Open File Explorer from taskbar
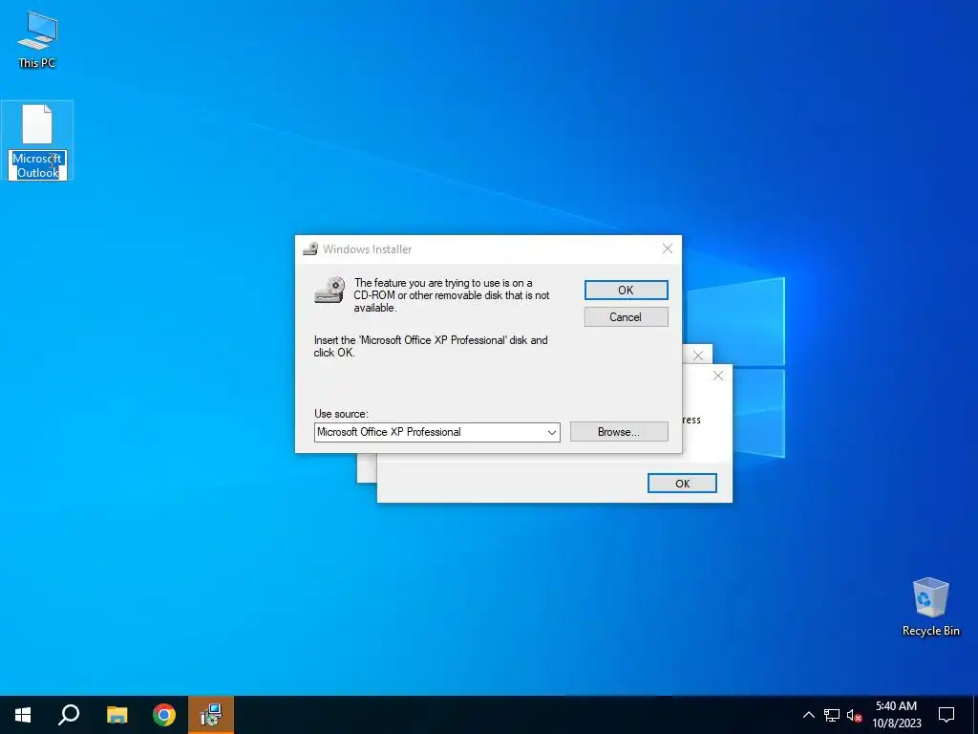Screen dimensions: 978x734 pyautogui.click(x=117, y=715)
